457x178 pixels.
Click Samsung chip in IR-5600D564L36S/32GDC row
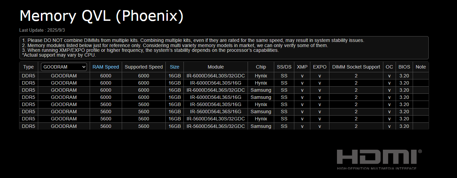tap(261, 126)
